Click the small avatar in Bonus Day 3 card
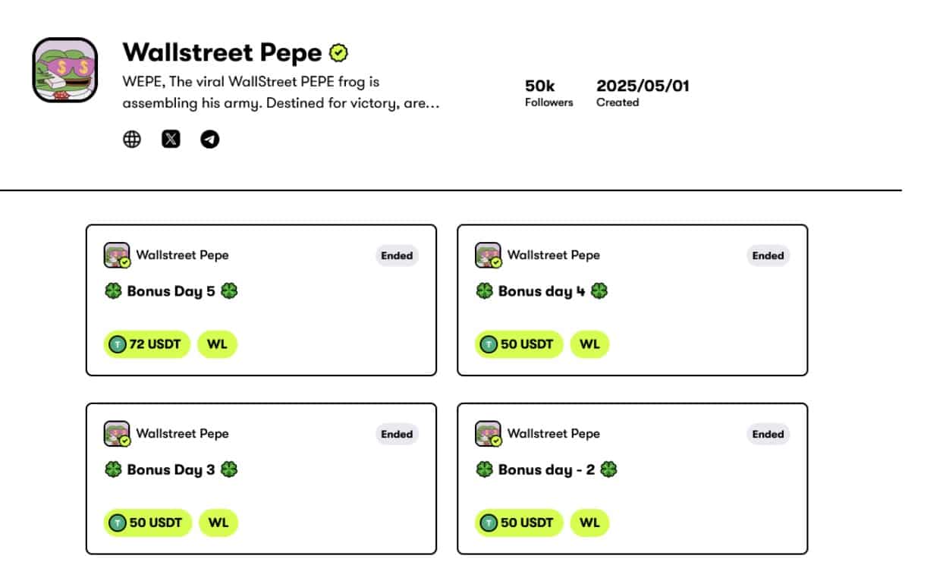Image resolution: width=927 pixels, height=587 pixels. (x=117, y=434)
